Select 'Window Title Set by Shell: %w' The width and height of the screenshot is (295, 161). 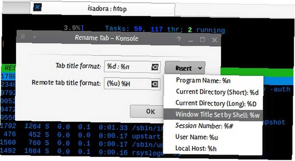click(213, 115)
